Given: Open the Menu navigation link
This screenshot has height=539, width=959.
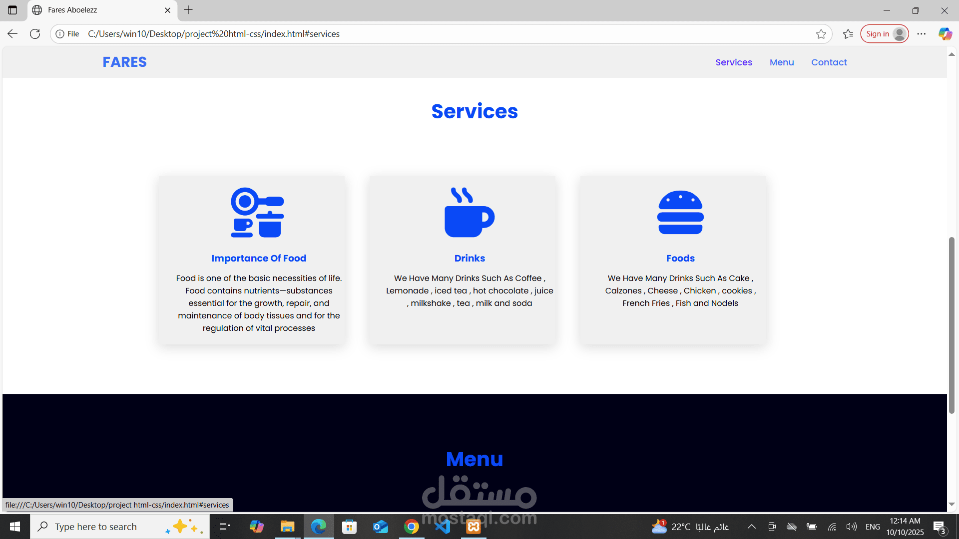Looking at the screenshot, I should 781,62.
